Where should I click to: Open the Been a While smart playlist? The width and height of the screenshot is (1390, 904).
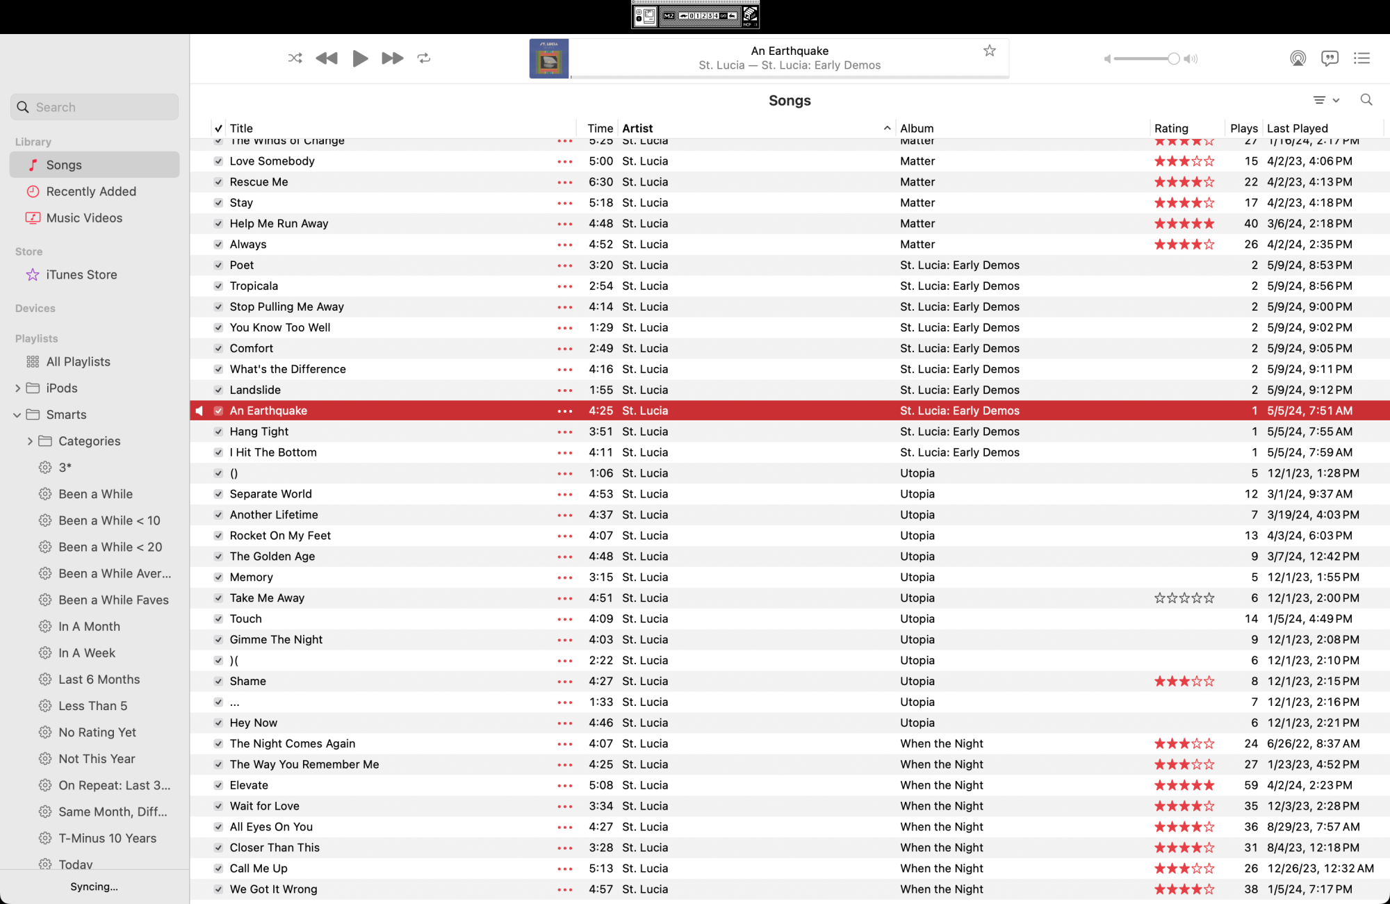(95, 494)
